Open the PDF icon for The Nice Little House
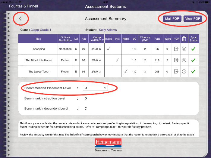The image size is (211, 158). pos(176,60)
